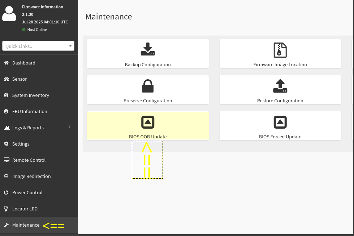Image resolution: width=354 pixels, height=236 pixels.
Task: Open the Quick Links dropdown
Action: (x=38, y=46)
